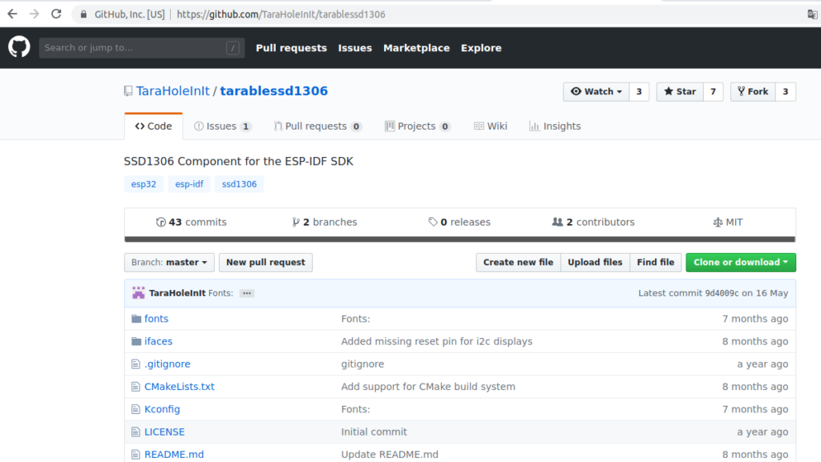Open commit 'Added missing reset pin for i2c displays'
The image size is (821, 462).
[x=437, y=341]
